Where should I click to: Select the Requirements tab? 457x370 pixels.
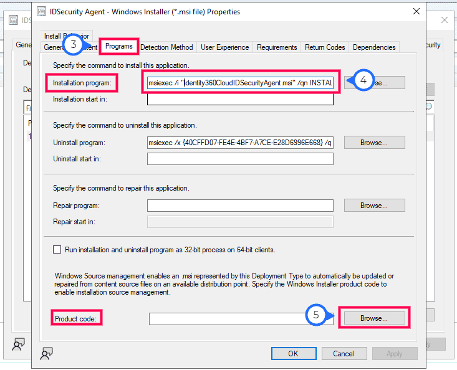point(277,47)
